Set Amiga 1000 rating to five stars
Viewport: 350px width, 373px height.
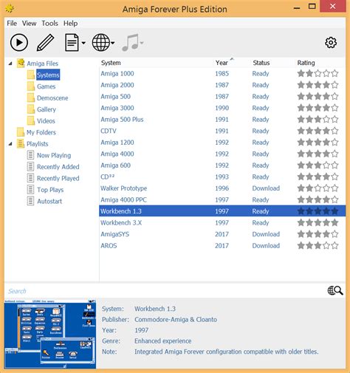click(x=334, y=73)
